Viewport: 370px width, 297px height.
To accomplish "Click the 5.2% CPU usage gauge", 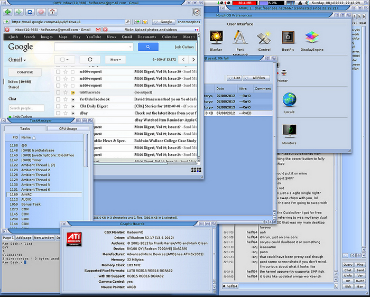I will 271,3.
